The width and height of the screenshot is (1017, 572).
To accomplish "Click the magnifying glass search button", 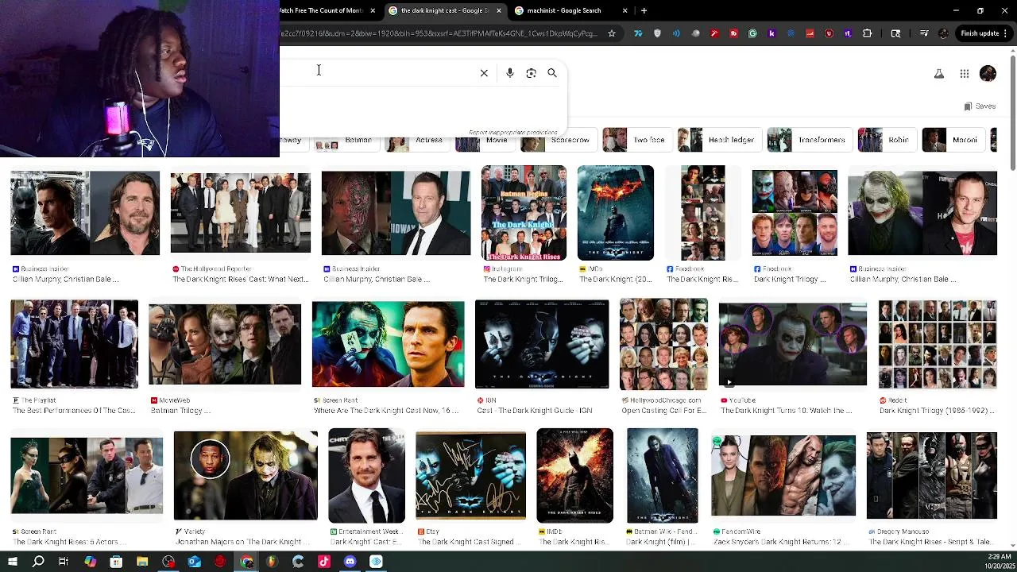I will coord(552,73).
